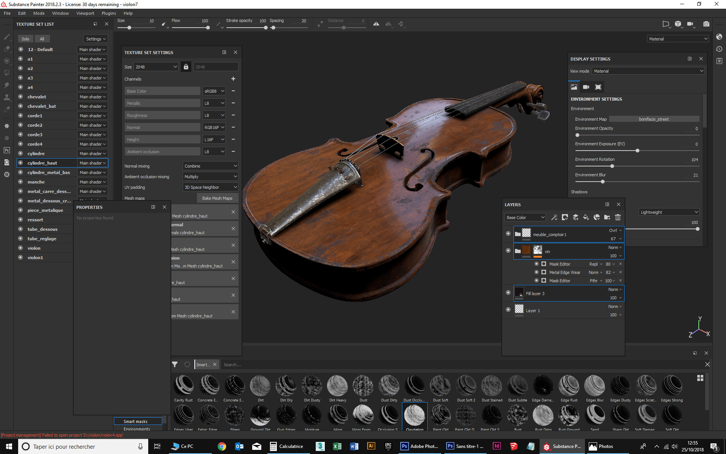Viewport: 726px width, 454px height.
Task: Click Bake Mesh Maps button
Action: tap(217, 198)
